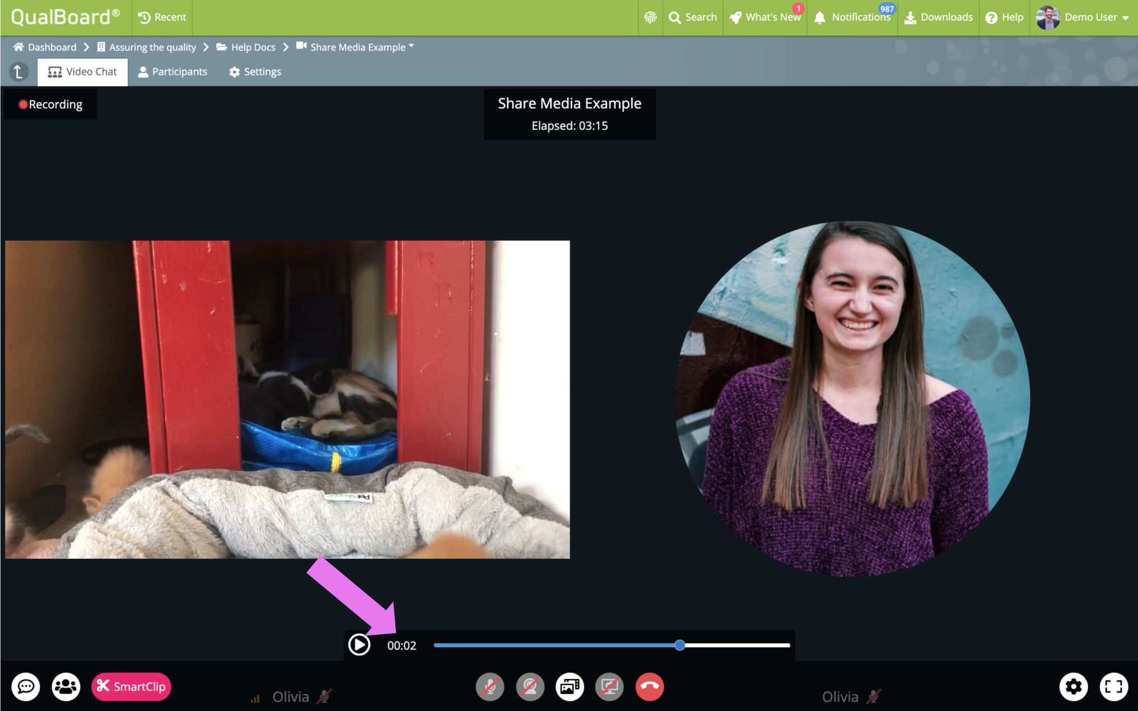Open the video settings gear icon
The height and width of the screenshot is (711, 1138).
tap(1073, 686)
